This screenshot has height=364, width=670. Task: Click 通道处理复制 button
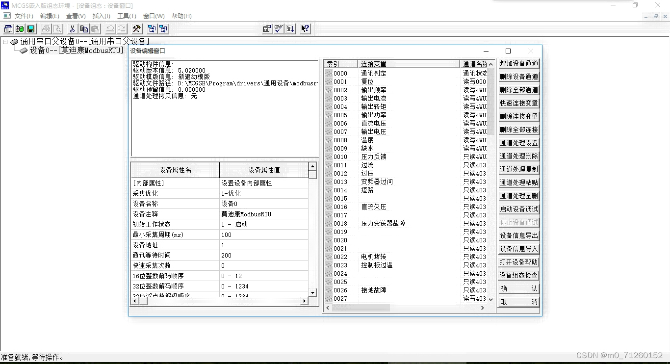(x=518, y=170)
